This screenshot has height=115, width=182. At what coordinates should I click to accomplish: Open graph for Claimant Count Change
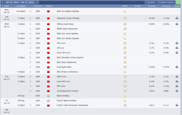(x=177, y=18)
